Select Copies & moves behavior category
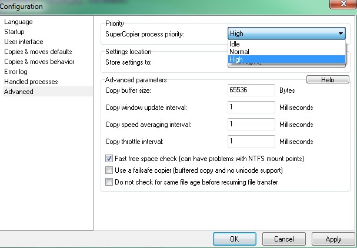 pyautogui.click(x=39, y=62)
